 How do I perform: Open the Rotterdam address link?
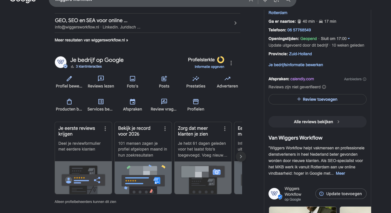point(278,13)
